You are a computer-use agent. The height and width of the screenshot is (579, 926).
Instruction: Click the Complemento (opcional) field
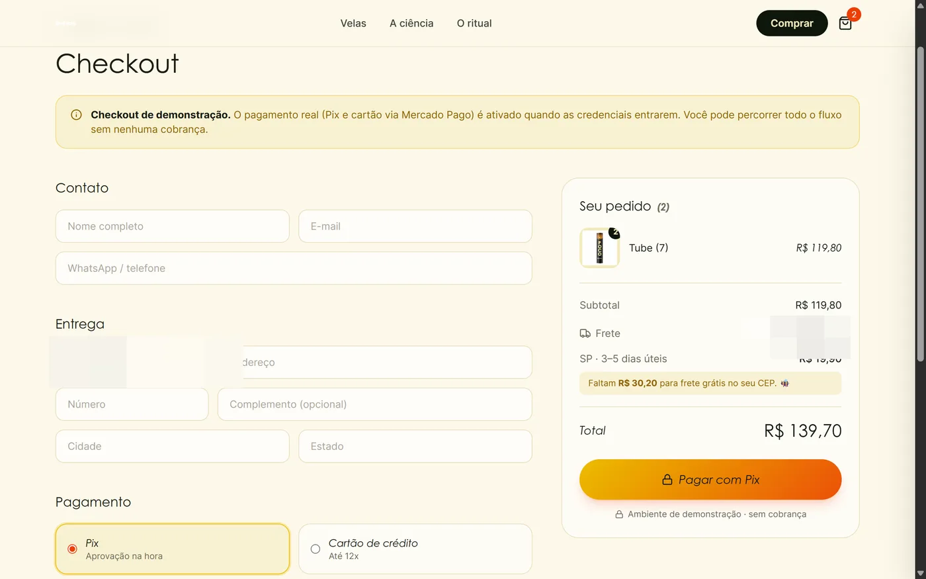click(375, 404)
